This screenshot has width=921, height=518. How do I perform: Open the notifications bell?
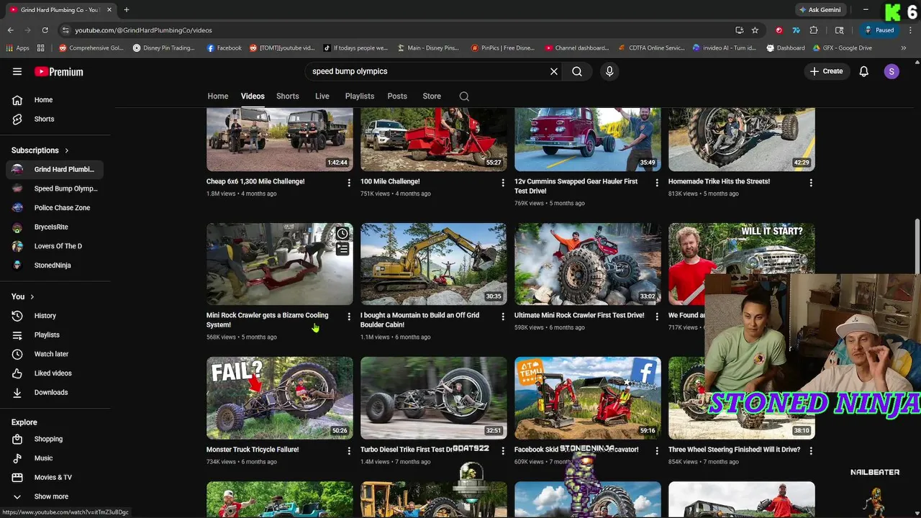[x=864, y=71]
